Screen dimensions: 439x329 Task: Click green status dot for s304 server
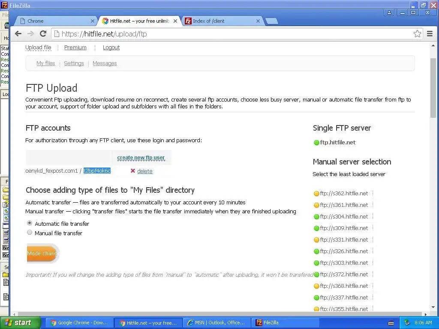[x=316, y=217]
